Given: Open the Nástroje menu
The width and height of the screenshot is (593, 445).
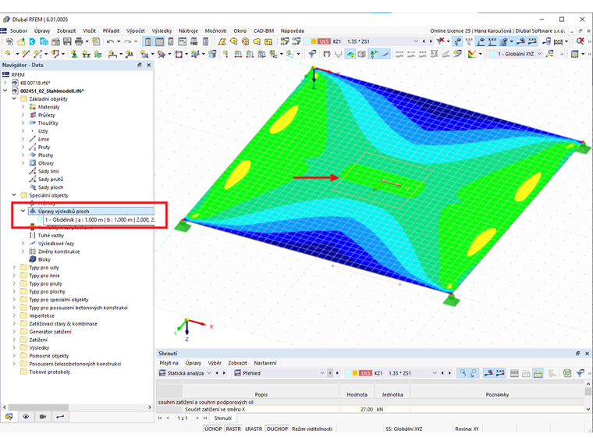Looking at the screenshot, I should click(188, 30).
